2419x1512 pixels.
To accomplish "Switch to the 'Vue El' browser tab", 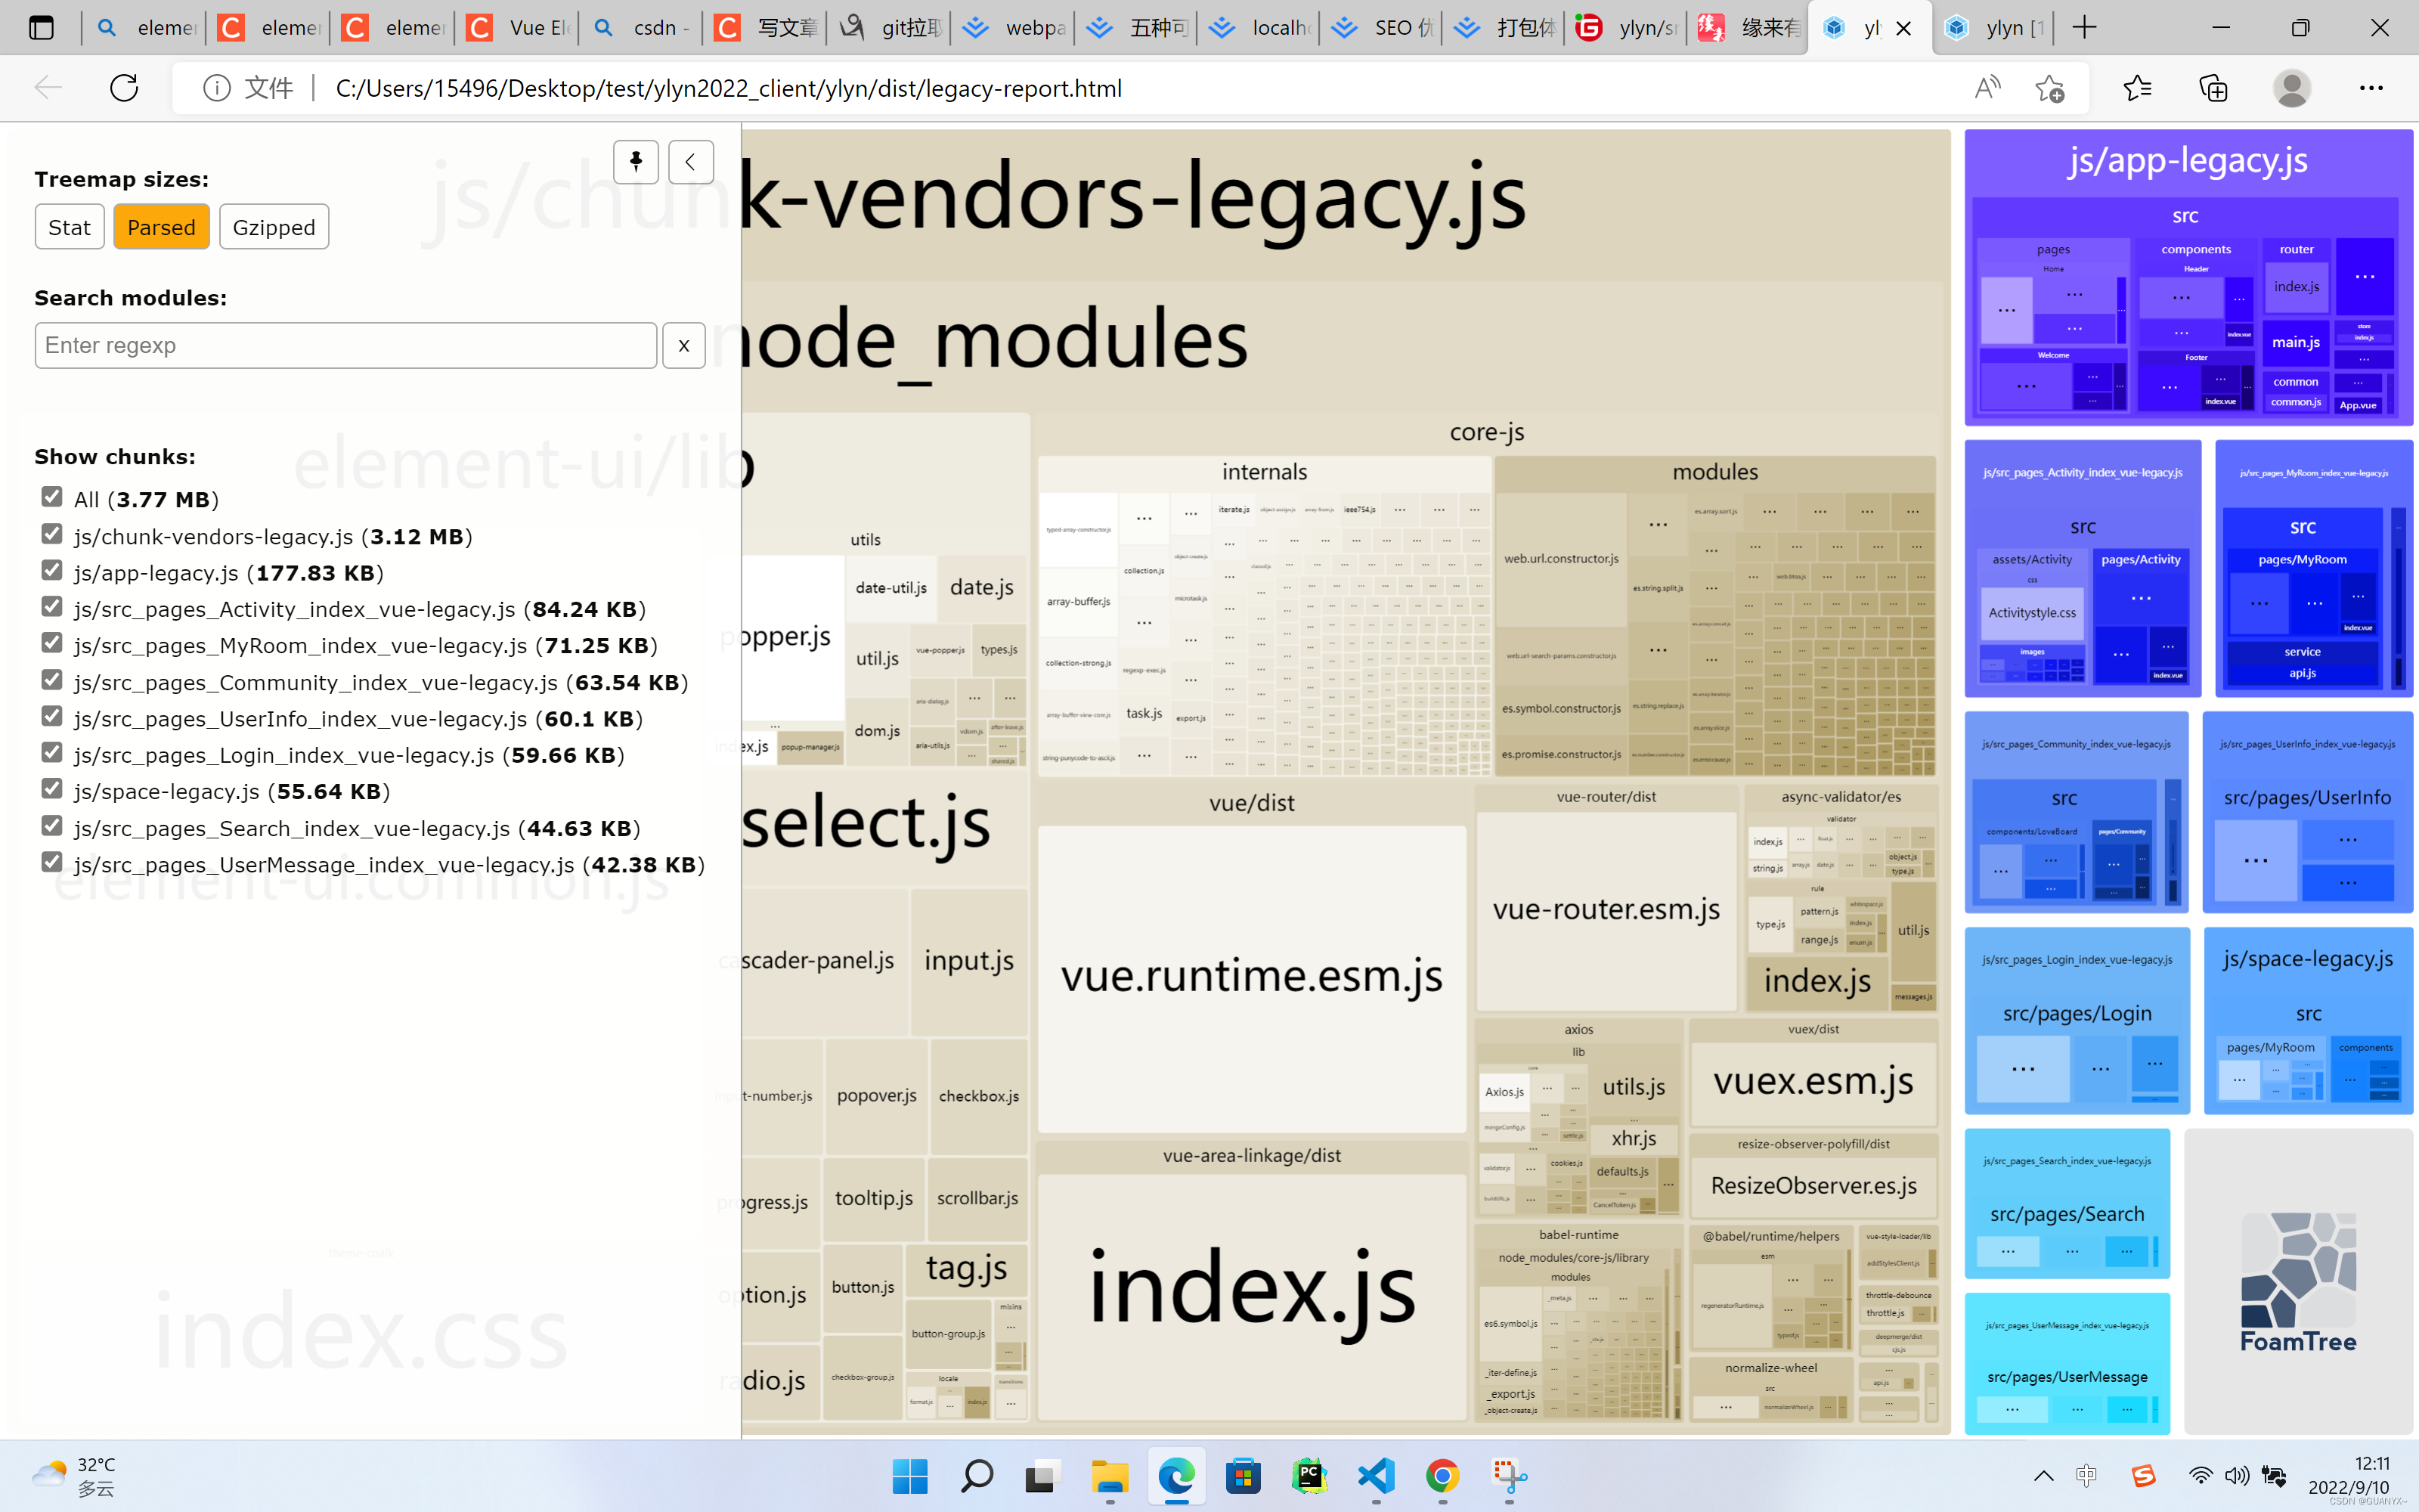I will tap(520, 28).
